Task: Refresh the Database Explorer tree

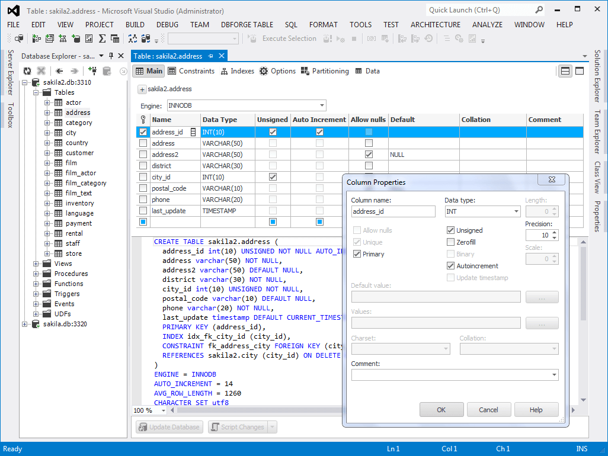Action: tap(27, 71)
